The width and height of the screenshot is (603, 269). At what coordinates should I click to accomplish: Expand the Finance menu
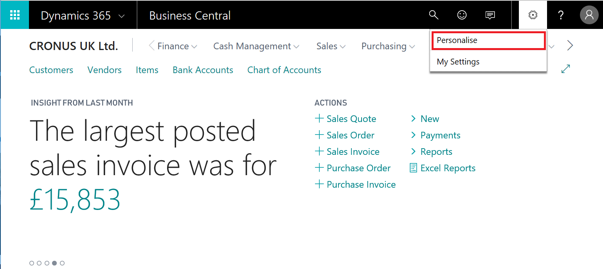coord(177,46)
